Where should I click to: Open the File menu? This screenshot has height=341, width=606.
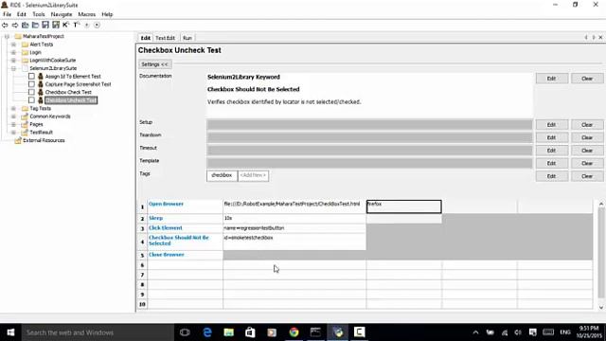tap(7, 14)
